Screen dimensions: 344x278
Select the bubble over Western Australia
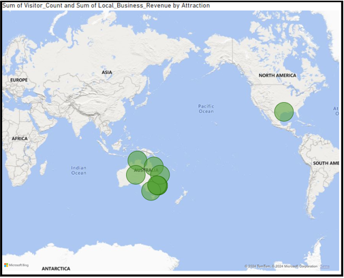point(136,175)
